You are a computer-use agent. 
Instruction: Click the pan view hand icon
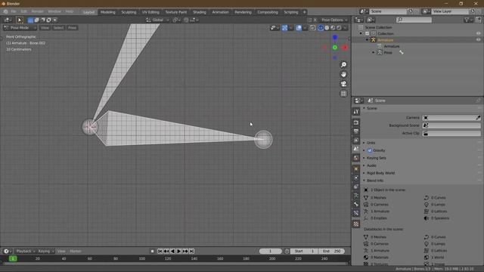[343, 74]
